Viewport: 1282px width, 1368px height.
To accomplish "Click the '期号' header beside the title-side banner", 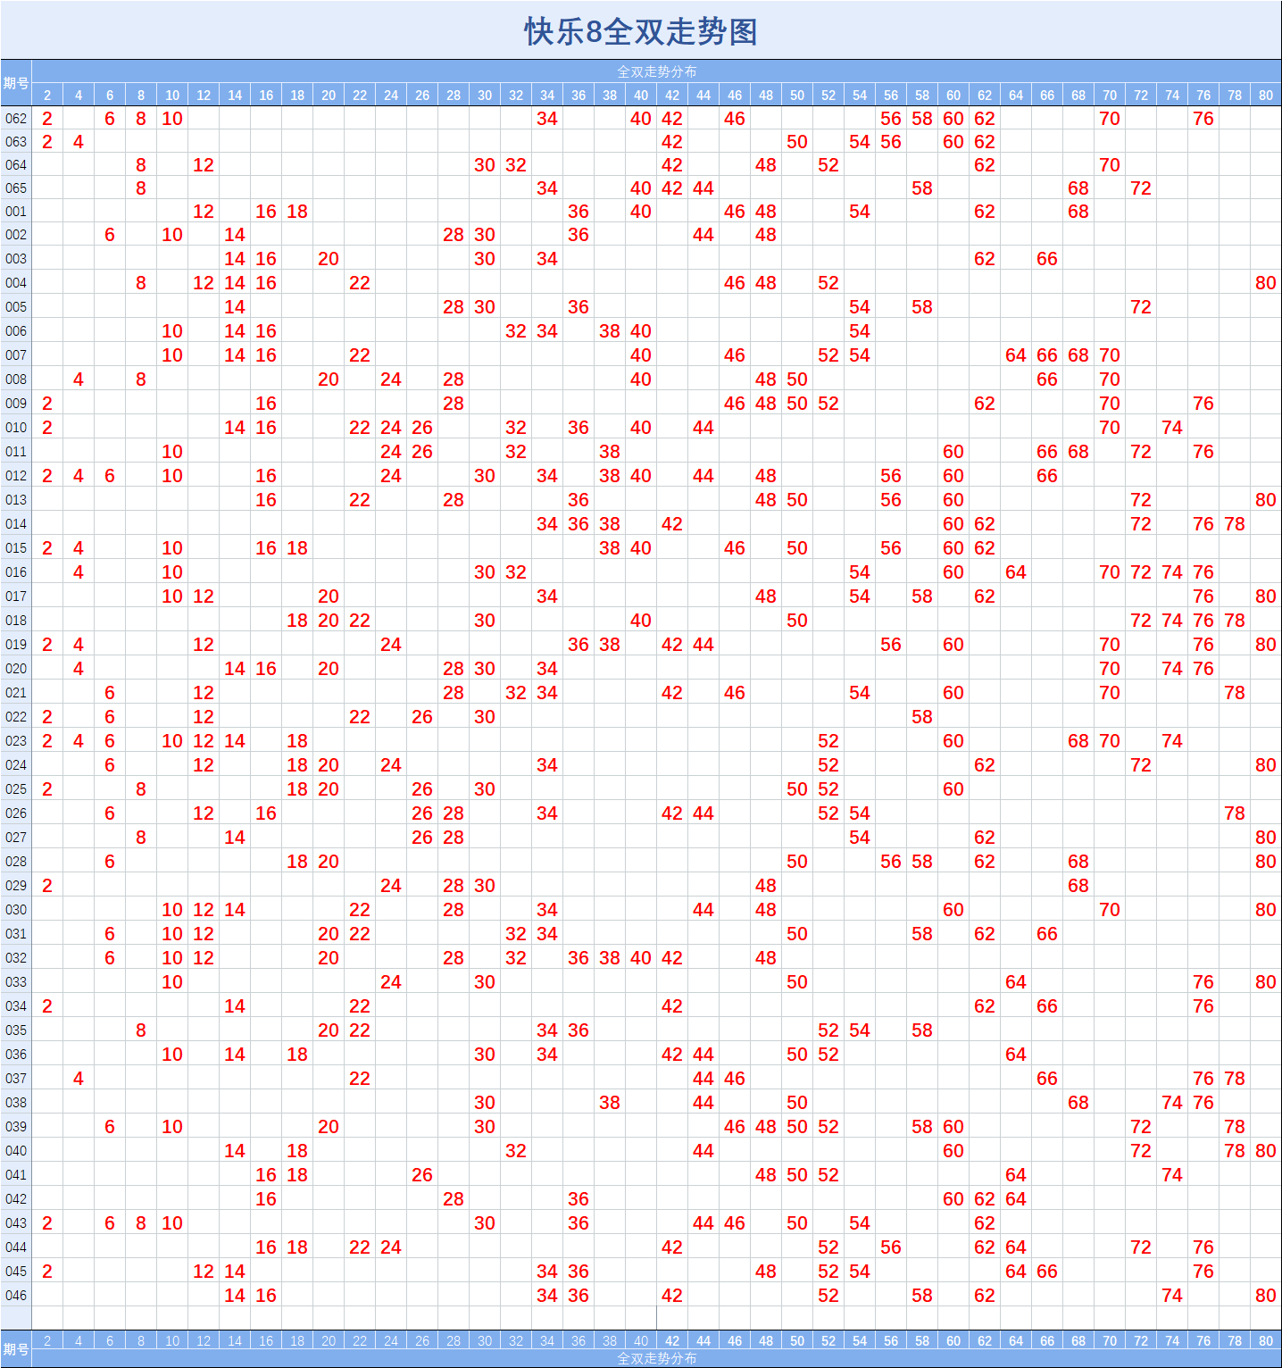I will [16, 83].
